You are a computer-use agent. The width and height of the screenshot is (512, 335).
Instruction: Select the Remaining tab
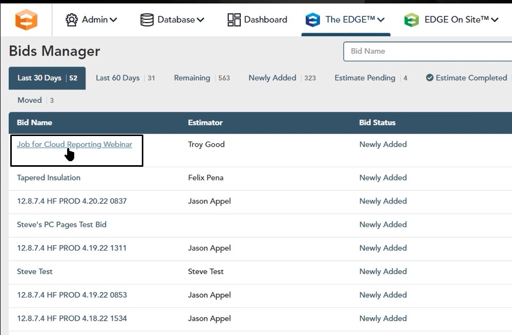coord(192,78)
